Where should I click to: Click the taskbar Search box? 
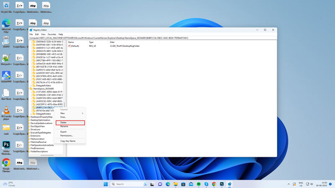[x=129, y=184]
